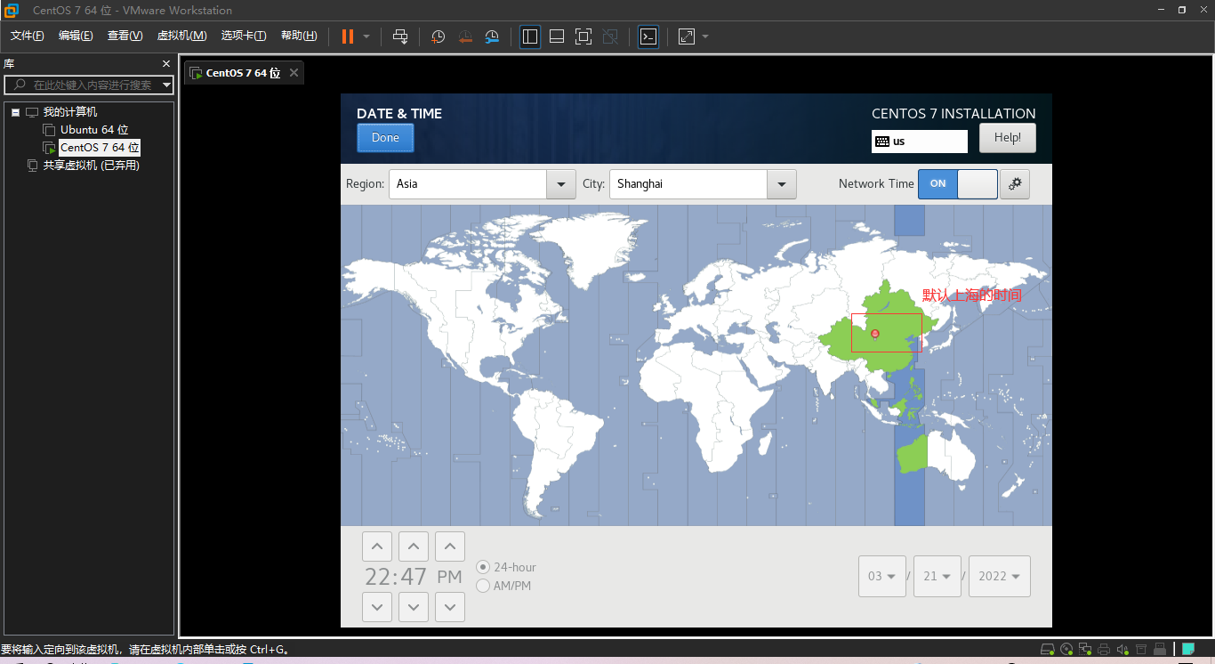
Task: Open Network Time settings gear
Action: pyautogui.click(x=1015, y=184)
